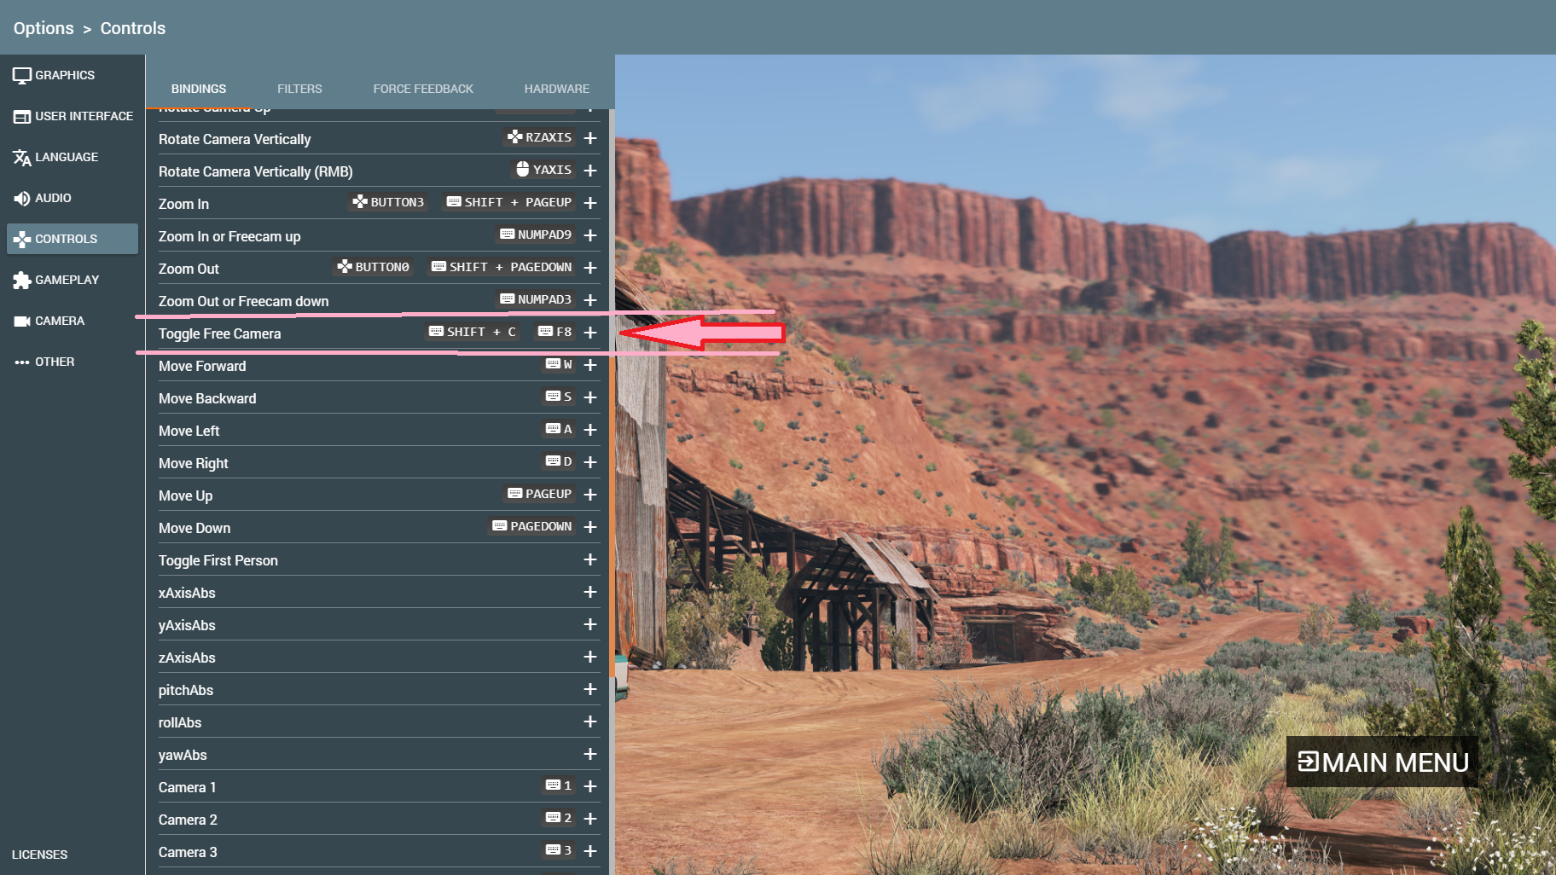Edit the BUTTON0 controller binding for Zoom Out
Screen dimensions: 1556x875
pyautogui.click(x=373, y=267)
